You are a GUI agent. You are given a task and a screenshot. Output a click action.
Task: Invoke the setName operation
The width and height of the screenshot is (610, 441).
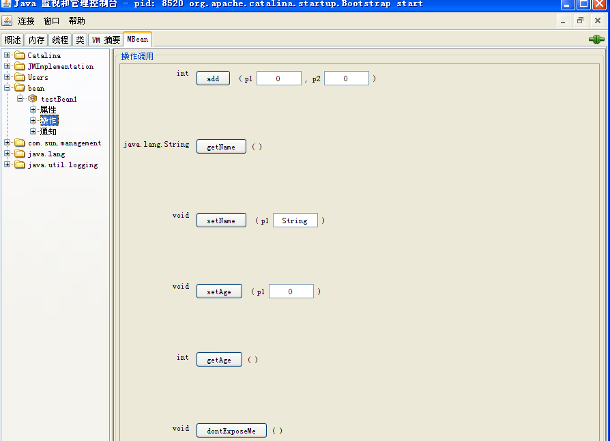pyautogui.click(x=221, y=220)
